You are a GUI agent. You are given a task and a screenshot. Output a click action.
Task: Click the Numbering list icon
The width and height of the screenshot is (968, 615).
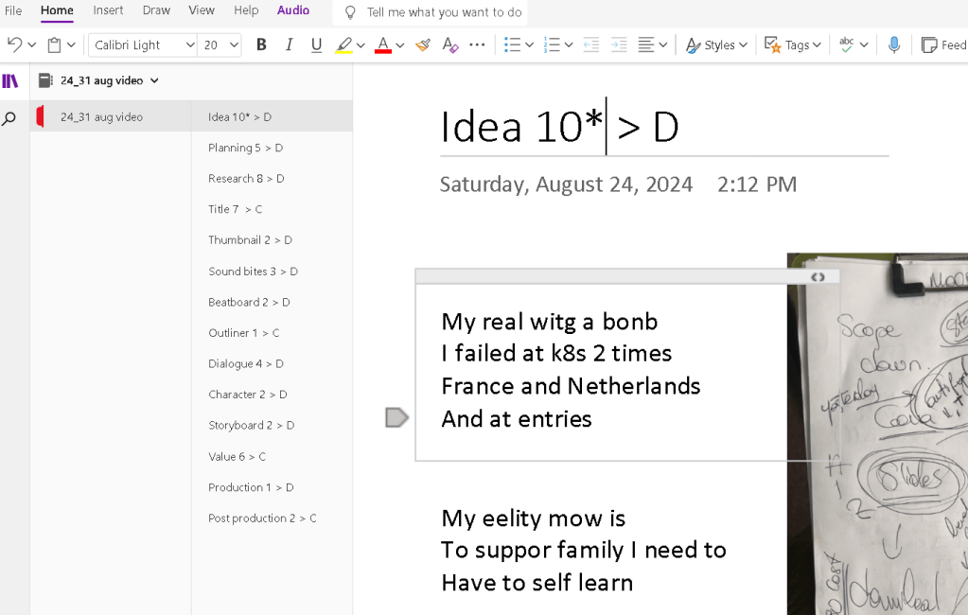552,44
